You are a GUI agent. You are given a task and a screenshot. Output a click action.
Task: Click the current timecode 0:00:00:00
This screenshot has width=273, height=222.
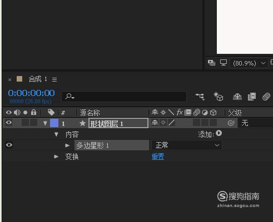(x=31, y=93)
